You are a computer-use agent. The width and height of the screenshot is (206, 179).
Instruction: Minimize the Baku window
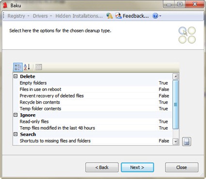click(x=169, y=4)
